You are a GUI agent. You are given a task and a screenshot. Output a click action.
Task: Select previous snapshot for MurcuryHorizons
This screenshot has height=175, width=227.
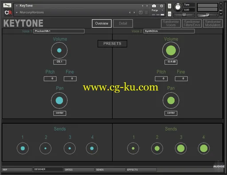click(130, 12)
